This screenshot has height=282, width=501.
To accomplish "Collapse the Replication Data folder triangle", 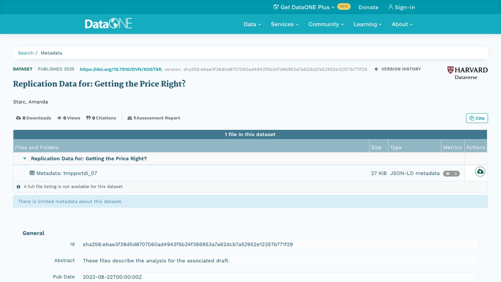I will coord(25,159).
